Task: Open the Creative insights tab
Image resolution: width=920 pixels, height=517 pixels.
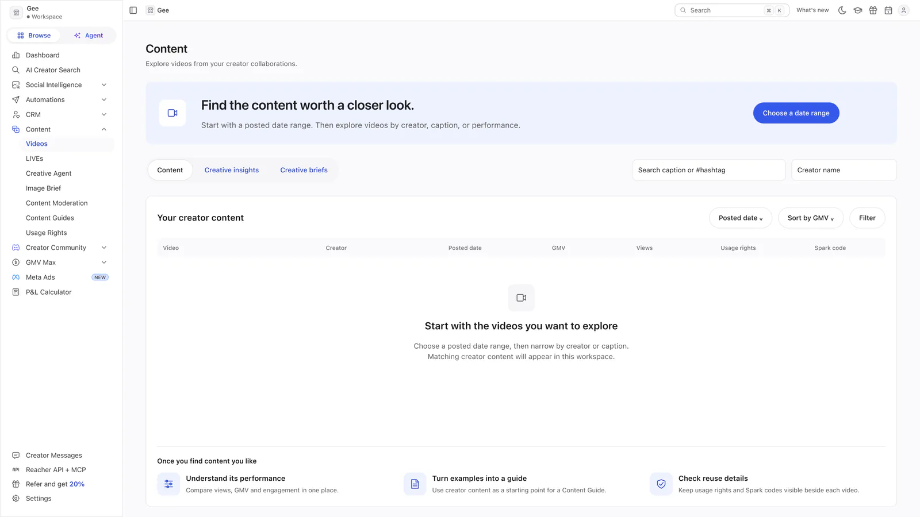Action: click(x=232, y=170)
